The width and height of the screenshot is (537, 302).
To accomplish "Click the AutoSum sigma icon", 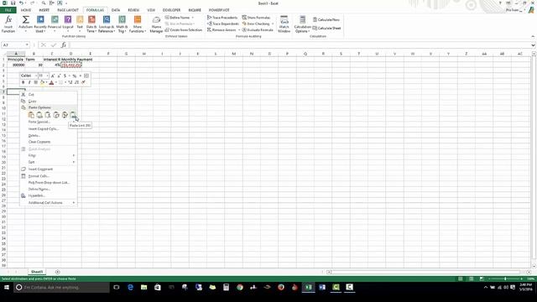I will click(x=25, y=20).
